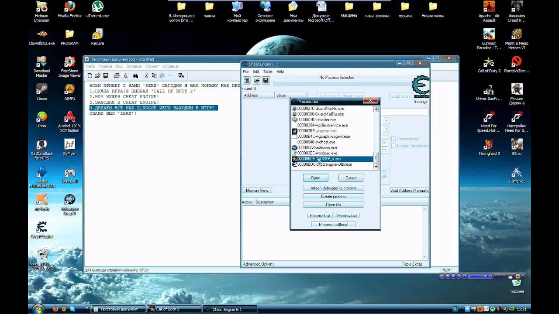Screen dimensions: 559x314
Task: Click the Copy icon in WordPad toolbar
Action: point(155,75)
